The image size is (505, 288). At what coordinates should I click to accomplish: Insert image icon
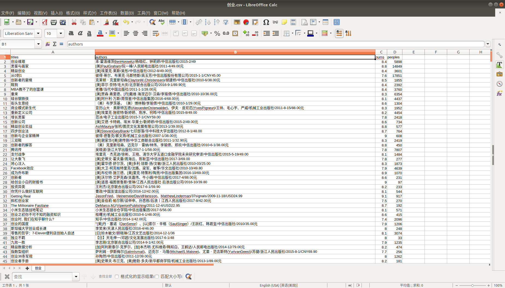[x=237, y=22]
